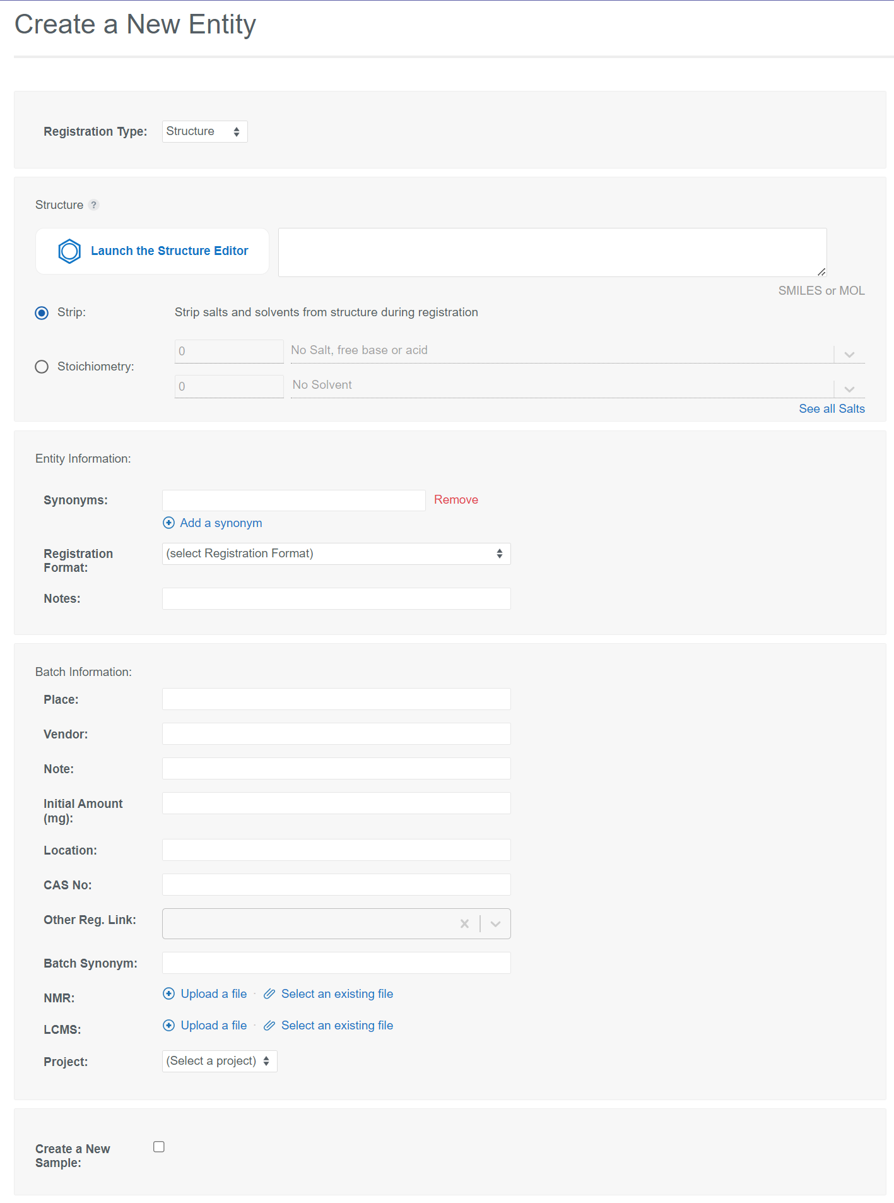Viewport: 894px width, 1203px height.
Task: Expand the Other Reg. Link chevron
Action: tap(496, 924)
